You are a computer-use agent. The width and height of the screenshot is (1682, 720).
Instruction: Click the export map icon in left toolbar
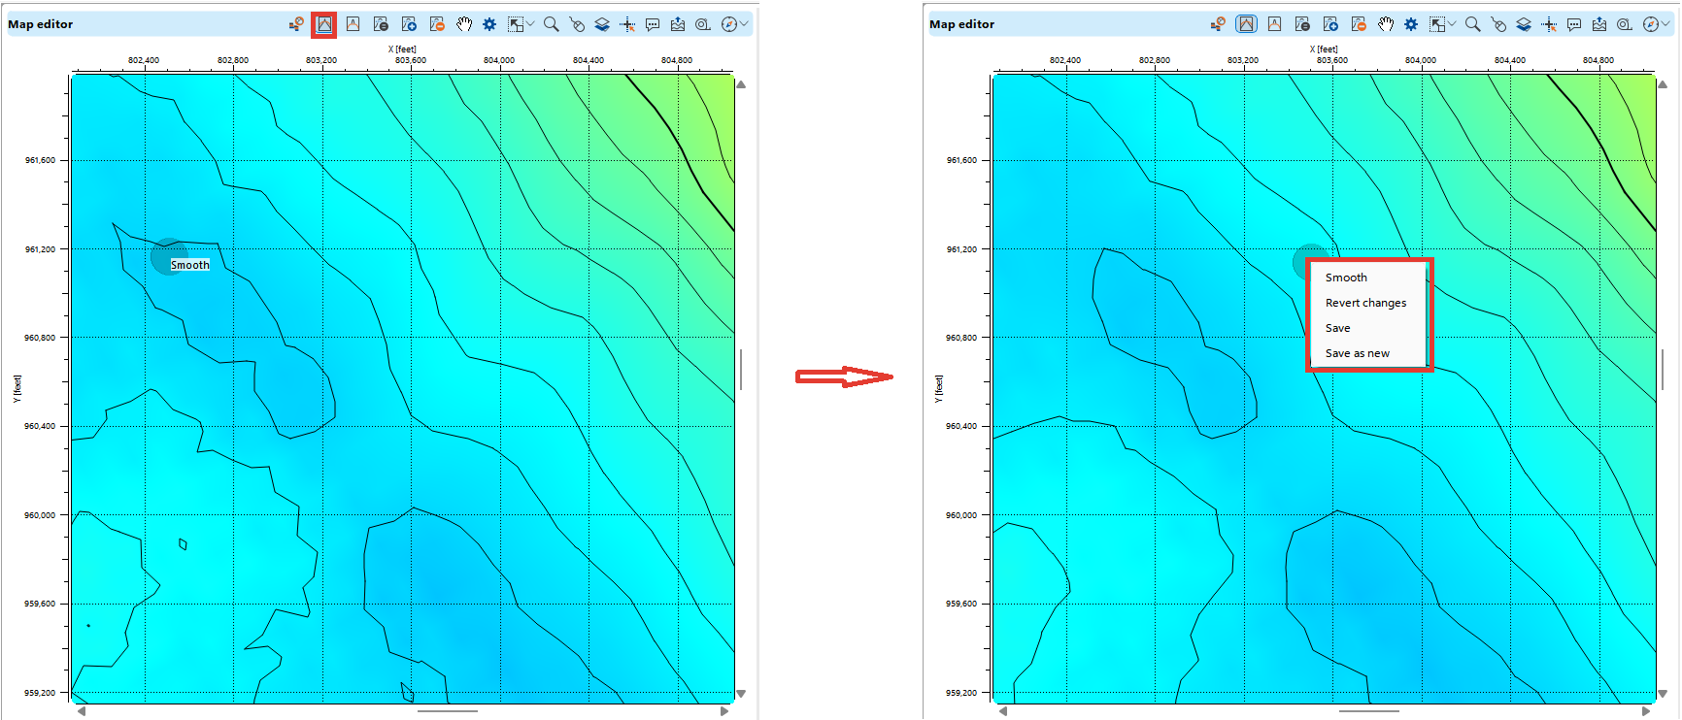point(678,24)
